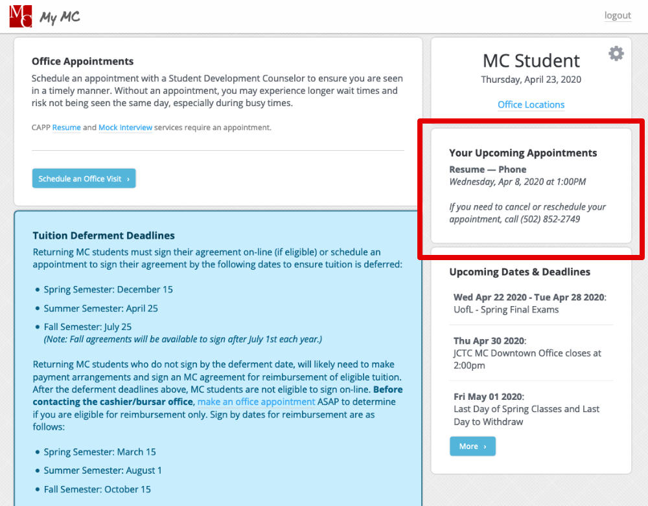648x506 pixels.
Task: Click the MC Student name heading
Action: [531, 61]
